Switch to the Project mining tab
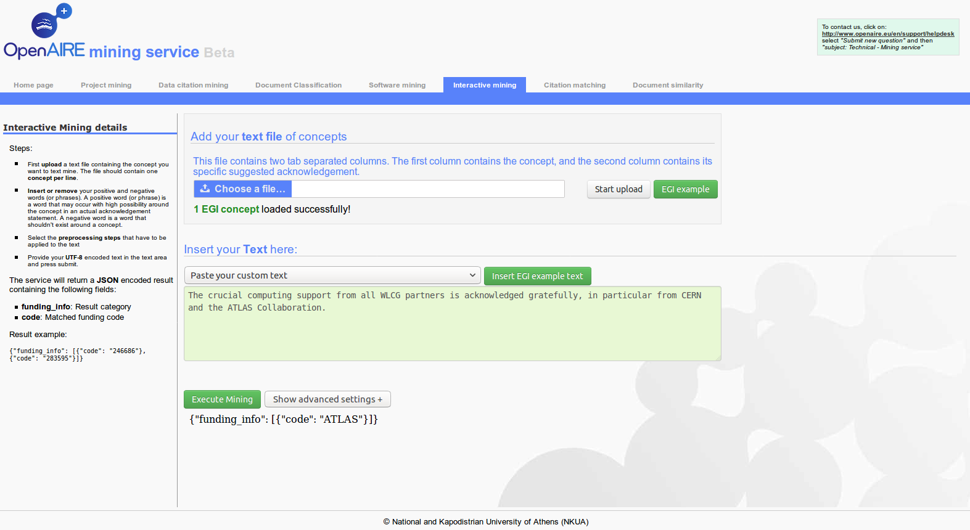The image size is (970, 530). pos(106,85)
